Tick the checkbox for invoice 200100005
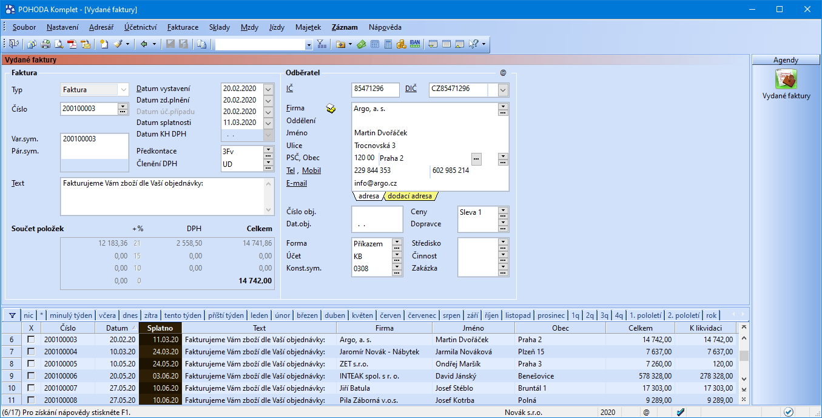 31,364
